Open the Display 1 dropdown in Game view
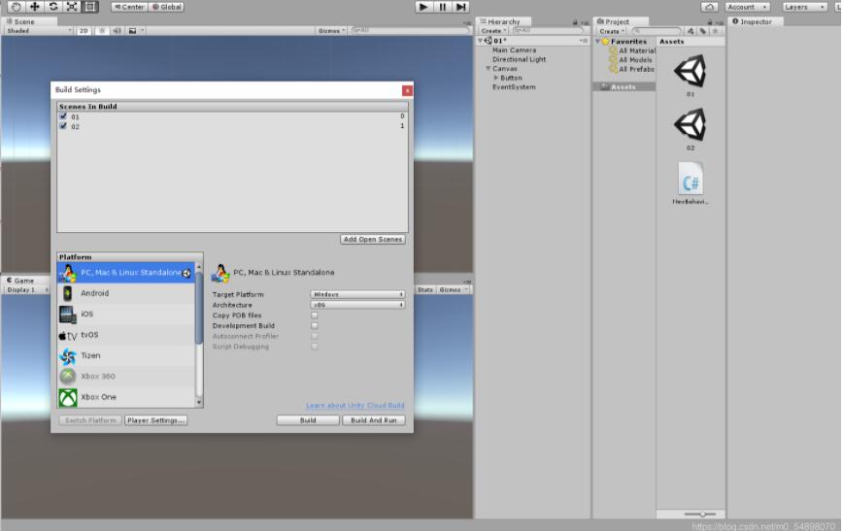The image size is (843, 531). (27, 290)
